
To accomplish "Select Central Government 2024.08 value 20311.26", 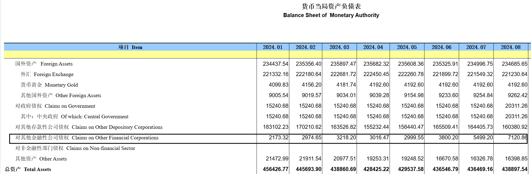I will (x=516, y=116).
